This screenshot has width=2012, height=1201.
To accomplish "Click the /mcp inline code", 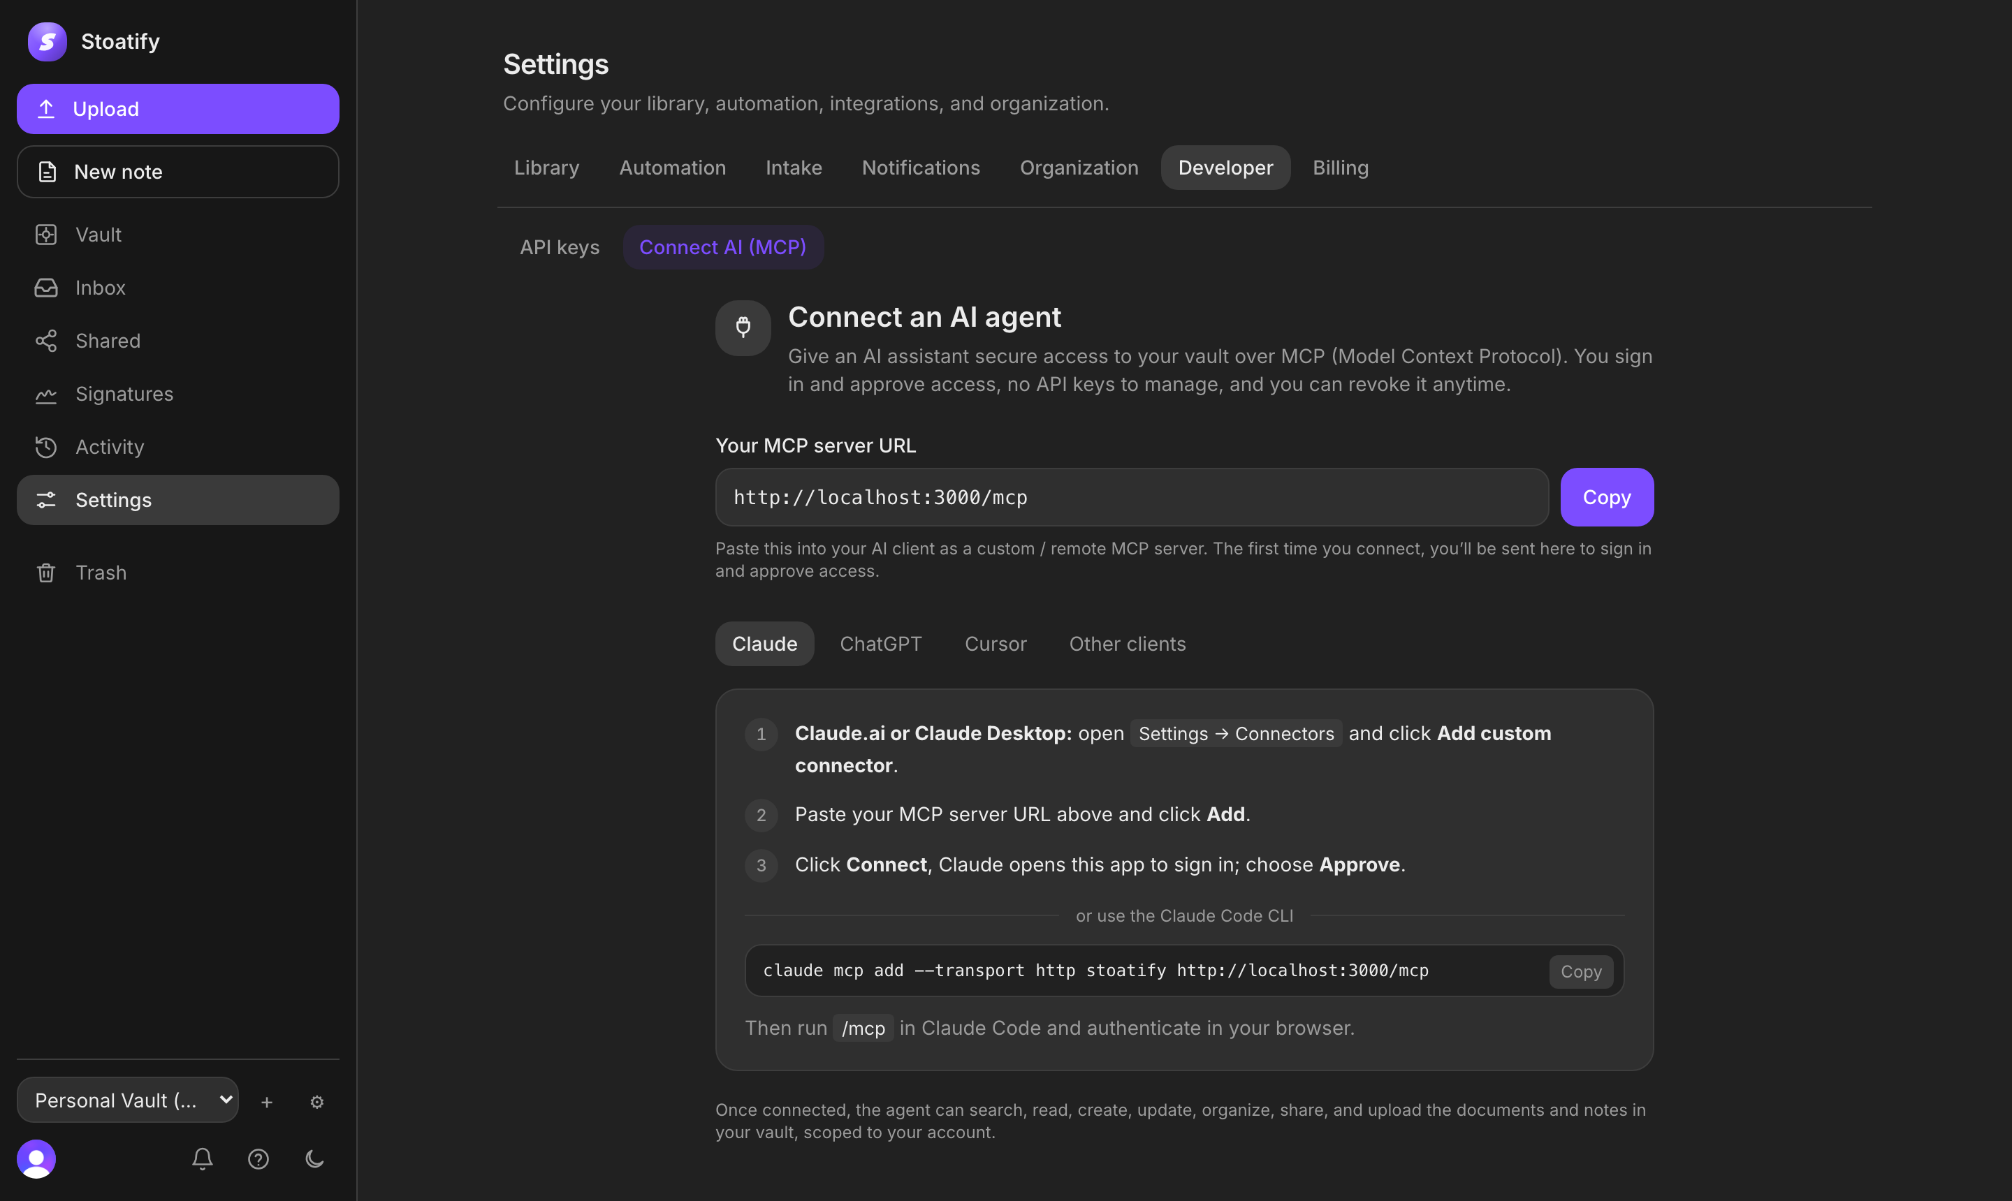I will (863, 1028).
